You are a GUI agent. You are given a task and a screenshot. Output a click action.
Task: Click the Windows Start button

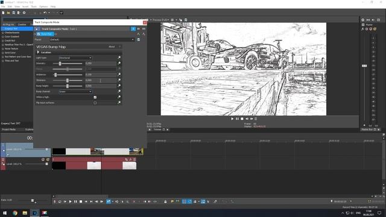[x=5, y=213]
